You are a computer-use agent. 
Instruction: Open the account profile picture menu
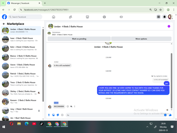tap(170, 17)
